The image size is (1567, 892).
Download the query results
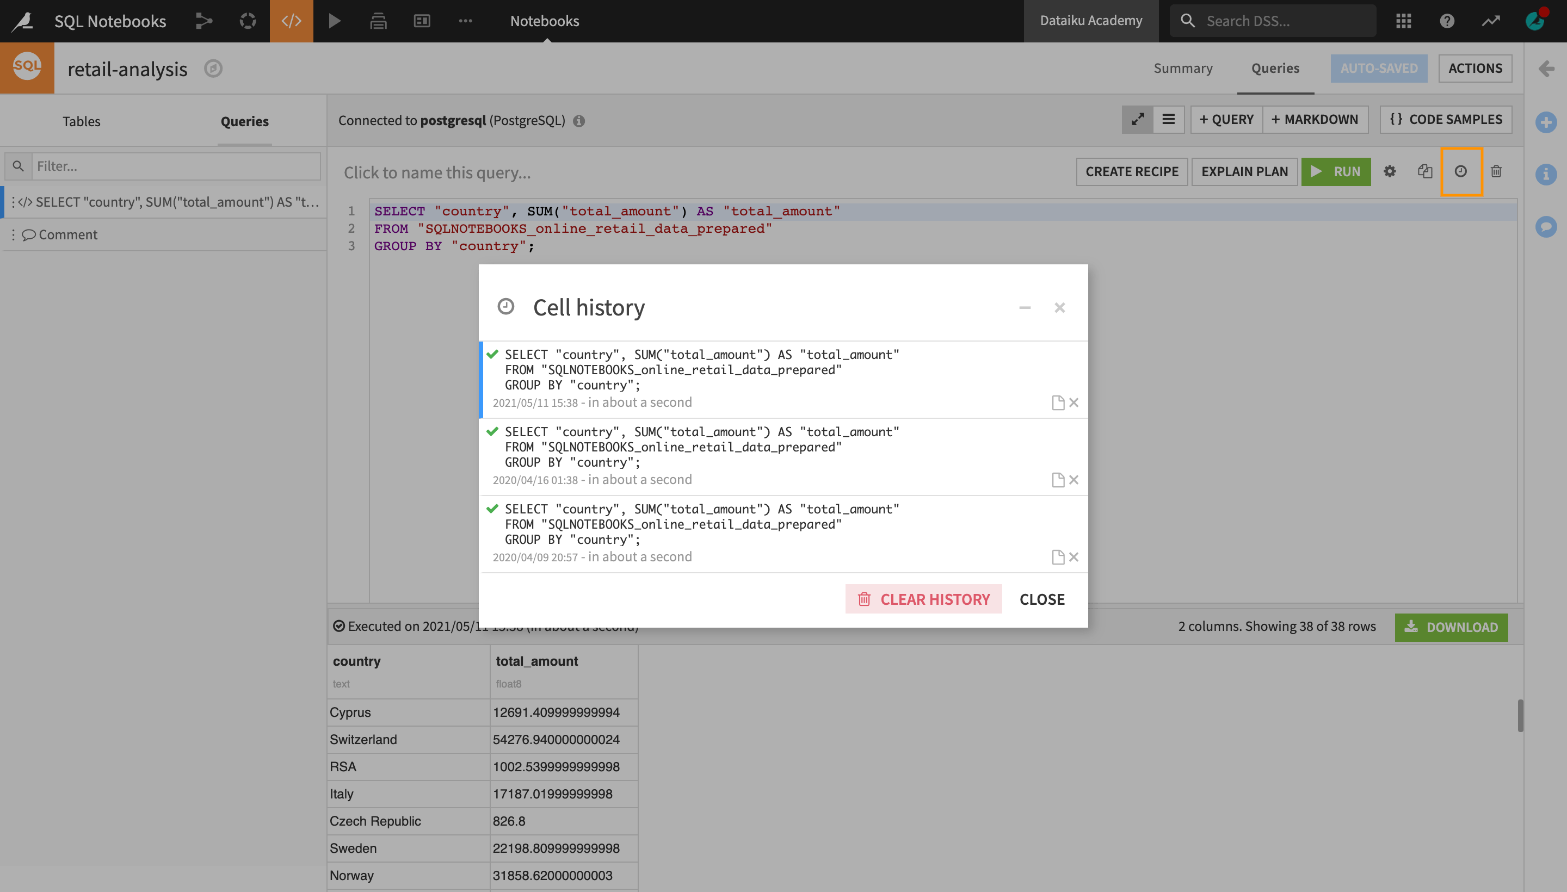click(x=1451, y=627)
